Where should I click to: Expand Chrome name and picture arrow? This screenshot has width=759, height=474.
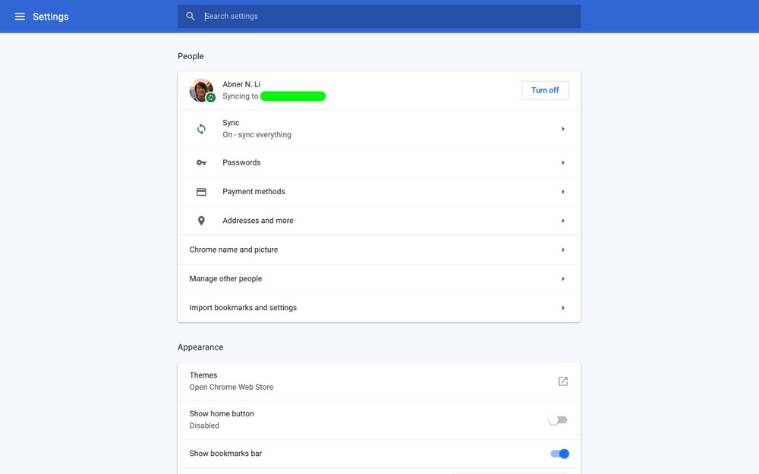563,250
